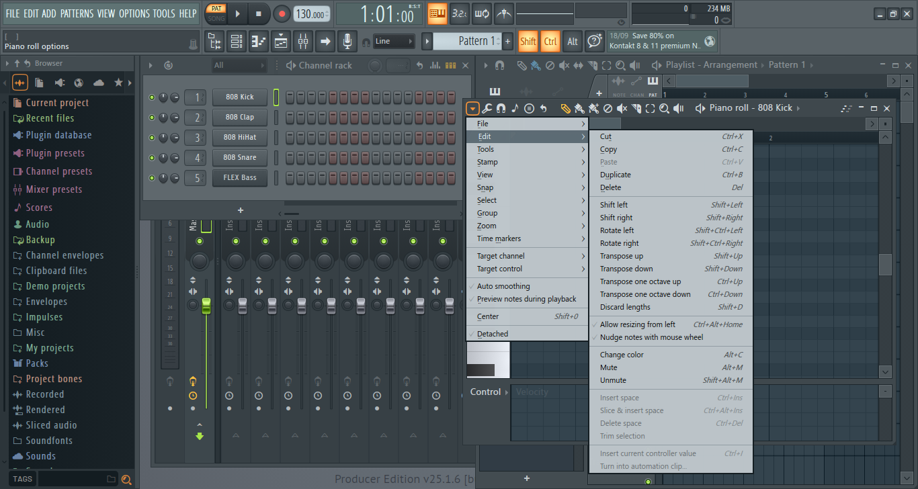Viewport: 918px width, 489px height.
Task: Select the piano roll zoom tool
Action: [x=664, y=108]
